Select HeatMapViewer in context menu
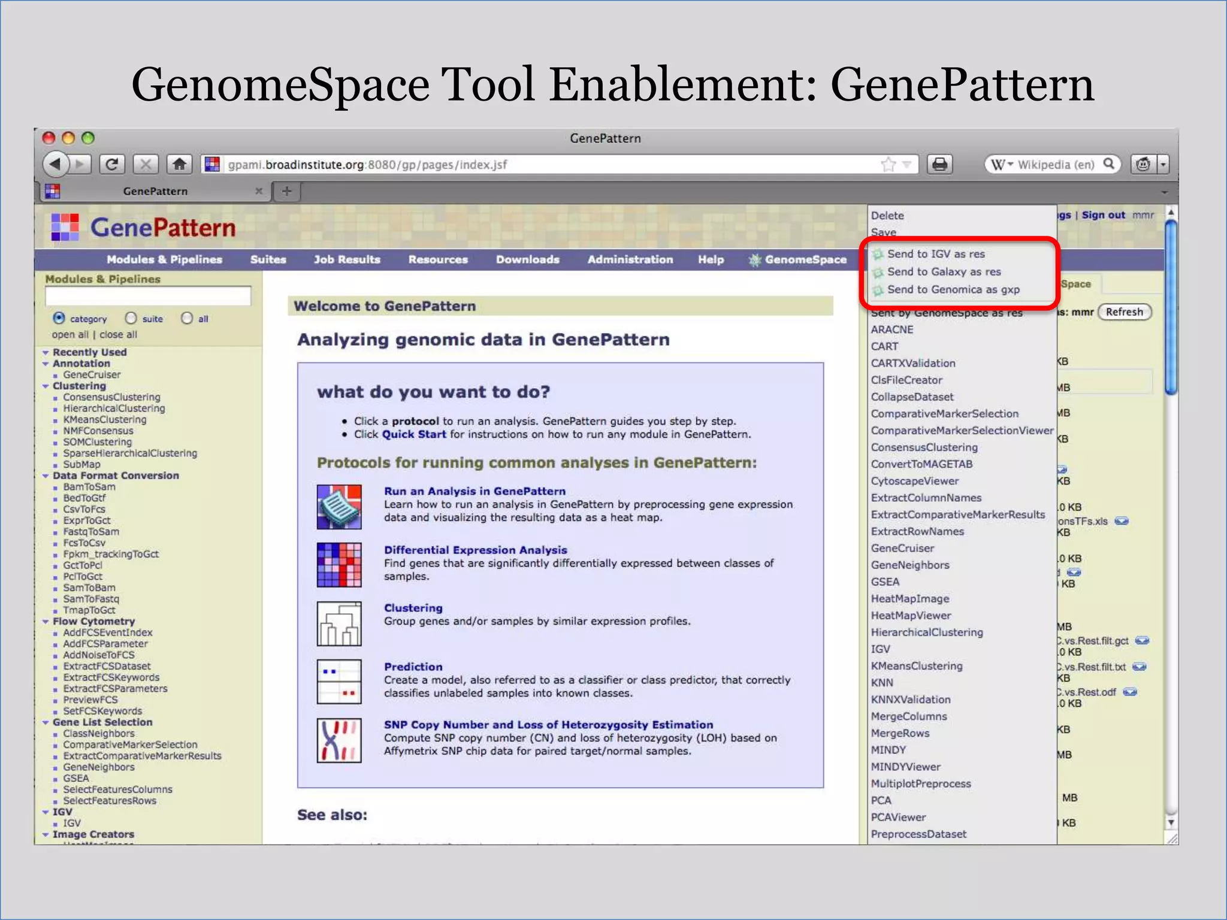 pos(911,616)
